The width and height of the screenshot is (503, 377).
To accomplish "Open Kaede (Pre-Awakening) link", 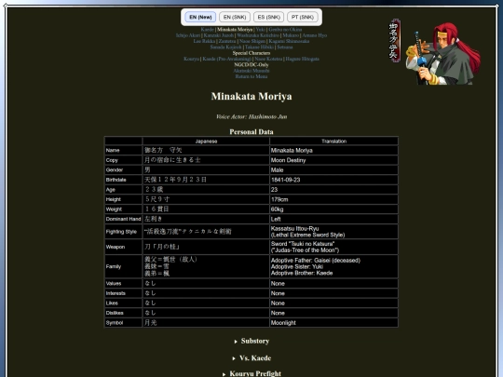I will [226, 59].
